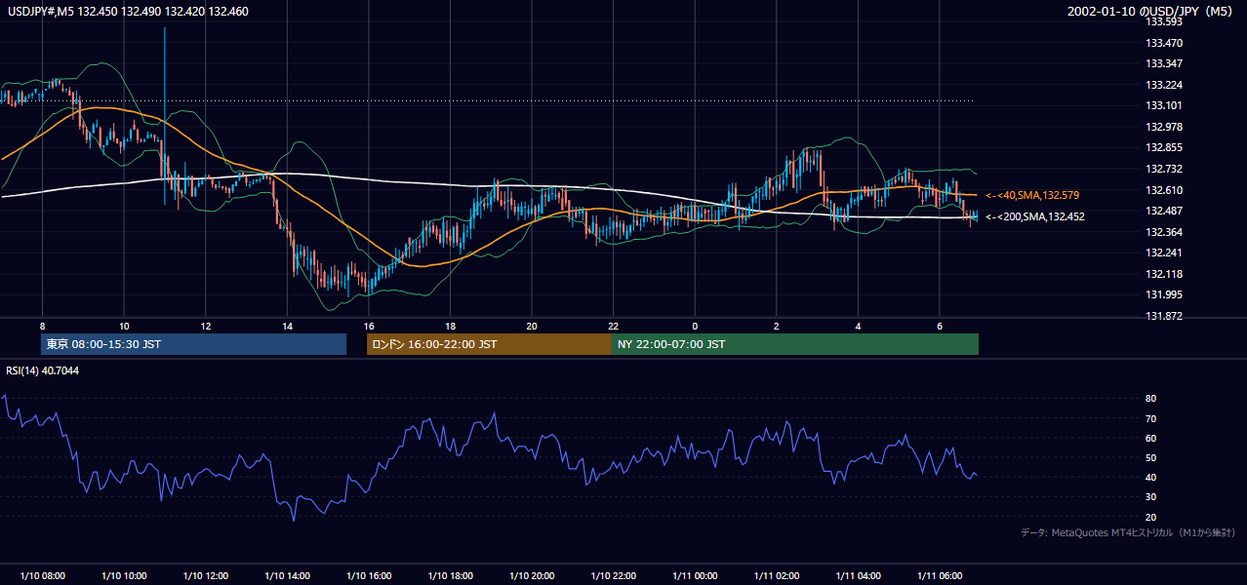Click the 1/10 16:00 date axis label

point(369,576)
